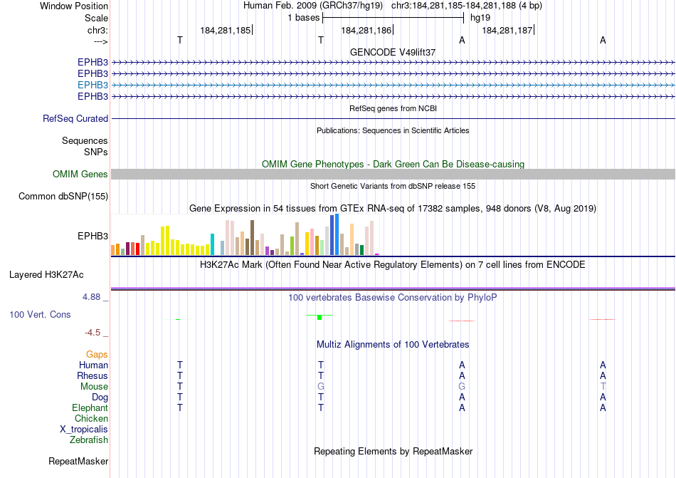
Task: Select the Chicken species label
Action: click(x=91, y=418)
